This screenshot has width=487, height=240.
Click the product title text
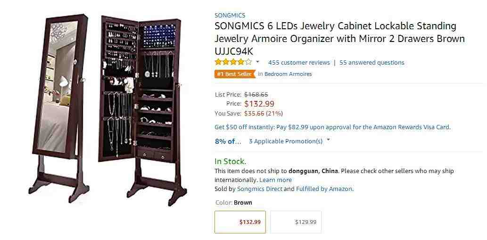(339, 39)
